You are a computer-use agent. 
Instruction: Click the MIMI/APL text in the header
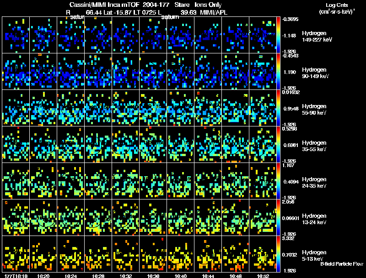coord(214,12)
